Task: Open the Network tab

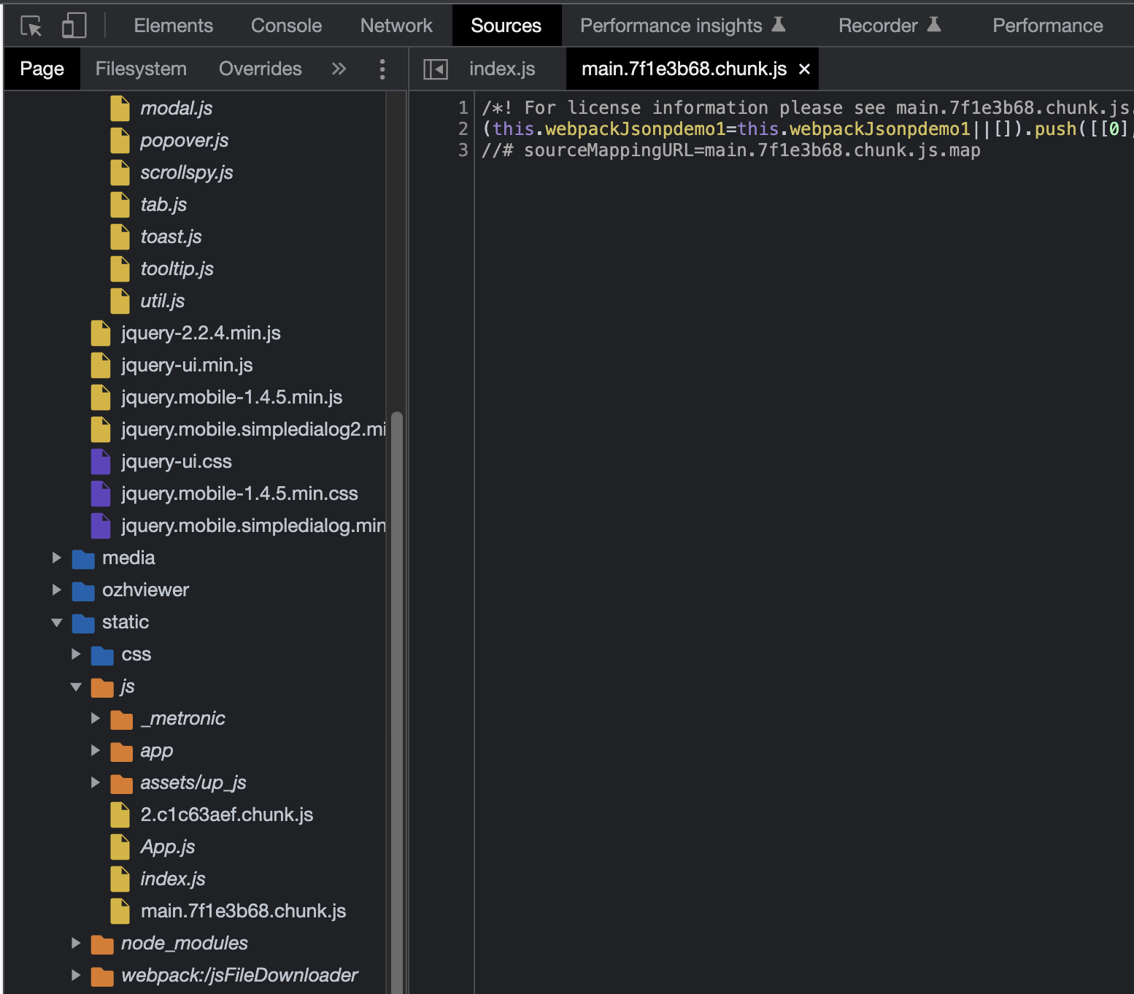Action: tap(396, 26)
